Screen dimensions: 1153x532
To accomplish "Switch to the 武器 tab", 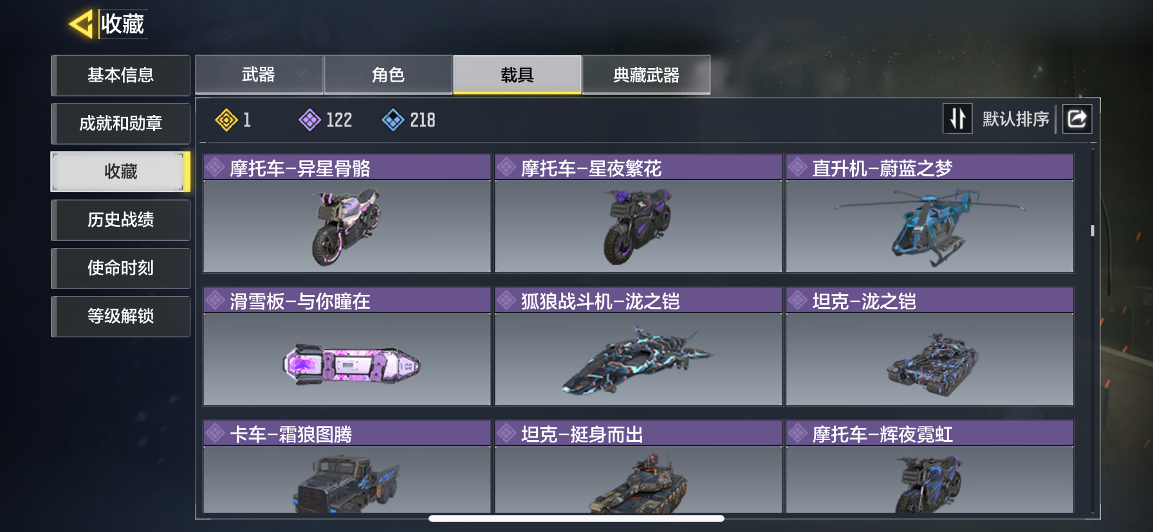I will [259, 75].
